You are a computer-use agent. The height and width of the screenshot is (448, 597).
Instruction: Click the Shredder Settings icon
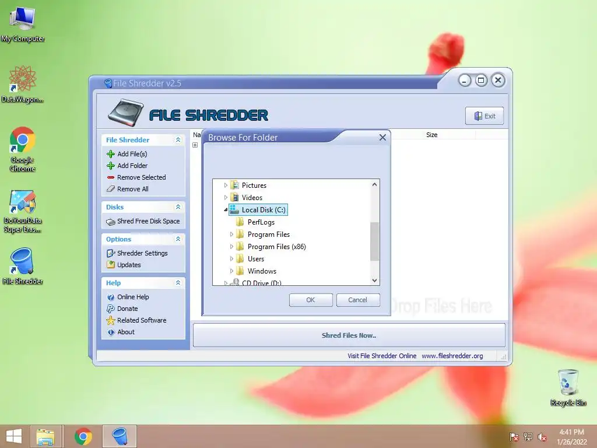(110, 253)
